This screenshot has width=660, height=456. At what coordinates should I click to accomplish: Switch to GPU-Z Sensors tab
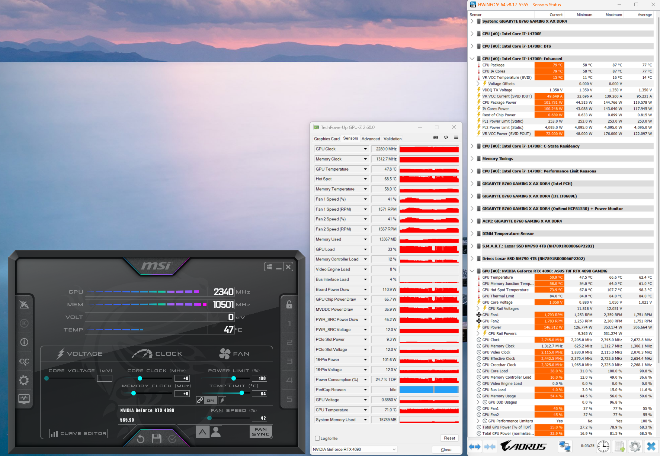point(350,138)
